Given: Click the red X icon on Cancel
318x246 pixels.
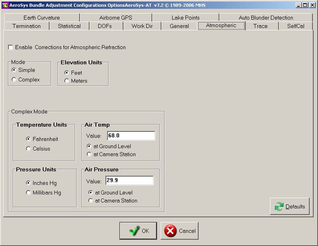Looking at the screenshot, I should point(170,231).
